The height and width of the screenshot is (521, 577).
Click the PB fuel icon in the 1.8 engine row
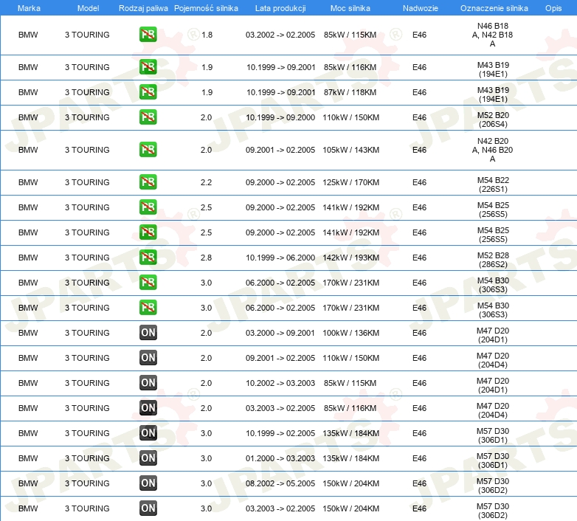pos(148,35)
